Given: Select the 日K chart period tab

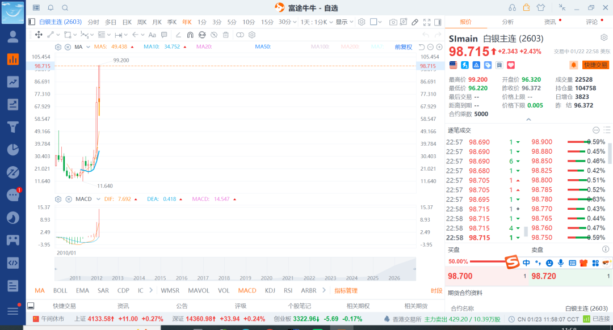Looking at the screenshot, I should (126, 22).
